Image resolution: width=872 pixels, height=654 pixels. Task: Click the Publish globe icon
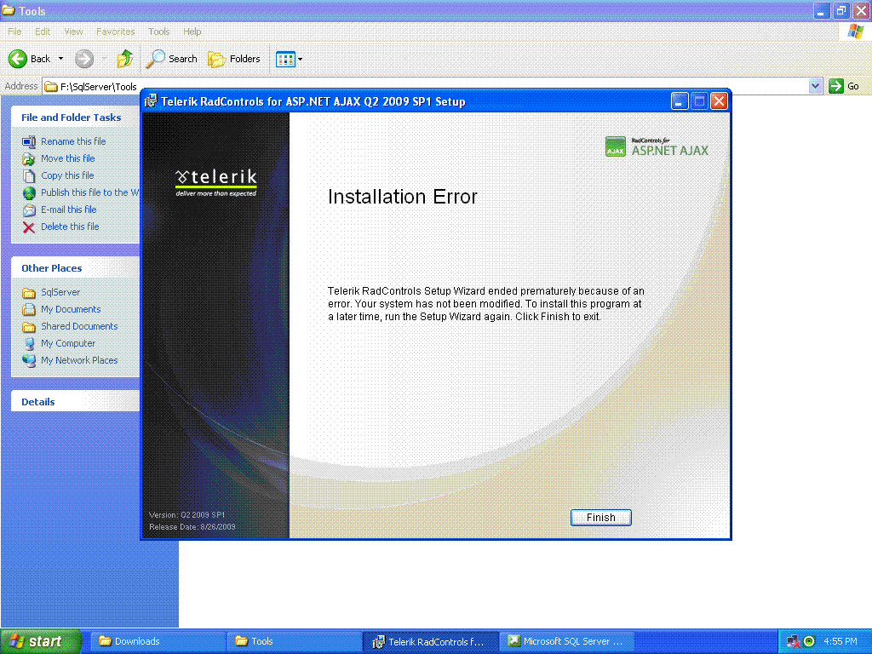point(29,193)
